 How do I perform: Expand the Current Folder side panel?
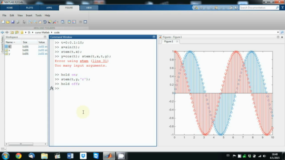(x=2, y=44)
